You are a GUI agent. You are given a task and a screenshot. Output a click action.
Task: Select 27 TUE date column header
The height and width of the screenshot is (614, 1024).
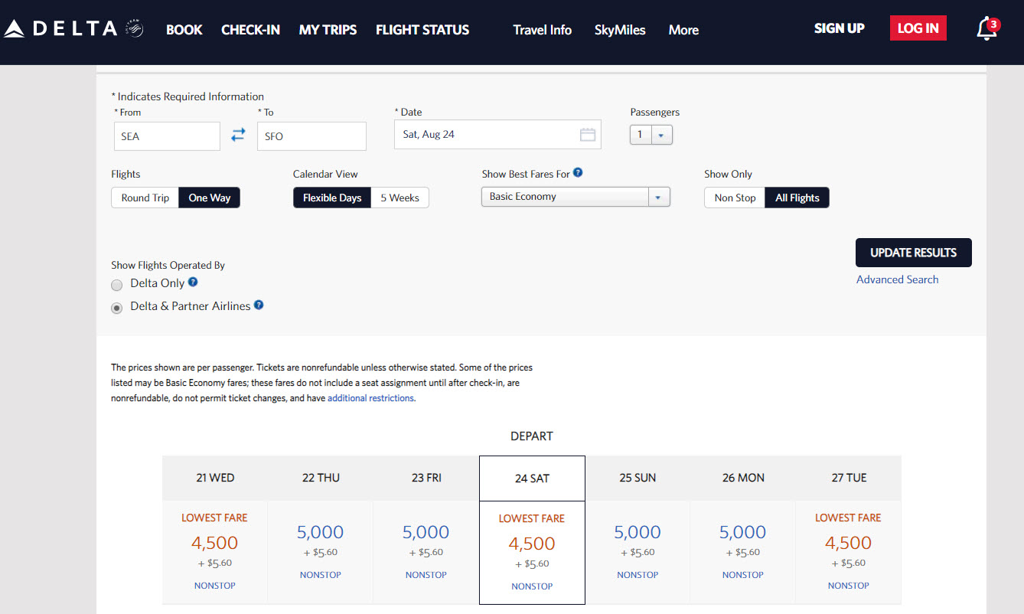[x=849, y=478]
